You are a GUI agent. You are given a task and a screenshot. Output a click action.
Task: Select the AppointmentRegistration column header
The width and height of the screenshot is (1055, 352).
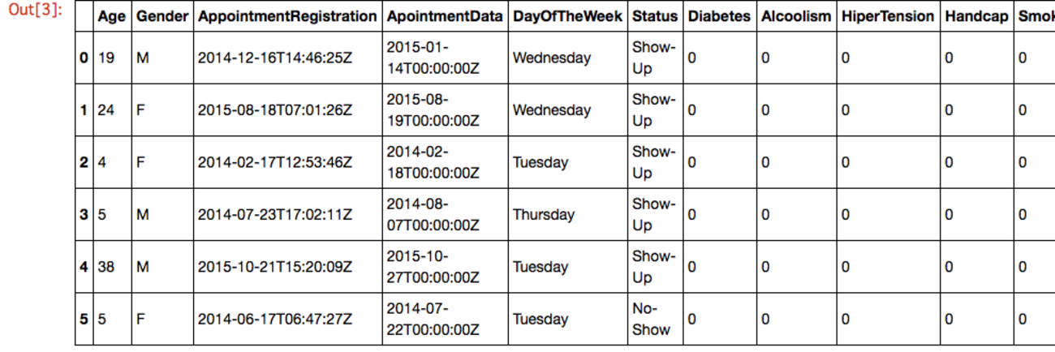[287, 16]
